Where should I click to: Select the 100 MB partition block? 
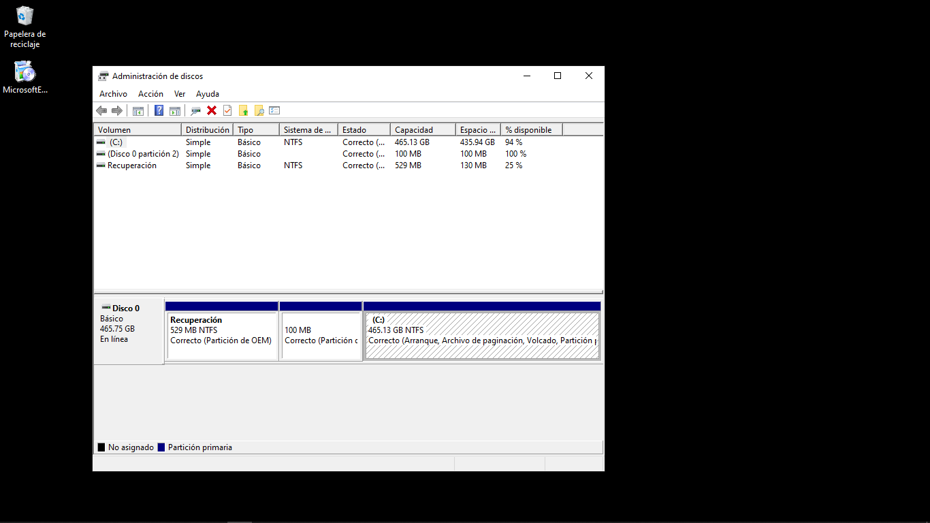321,330
